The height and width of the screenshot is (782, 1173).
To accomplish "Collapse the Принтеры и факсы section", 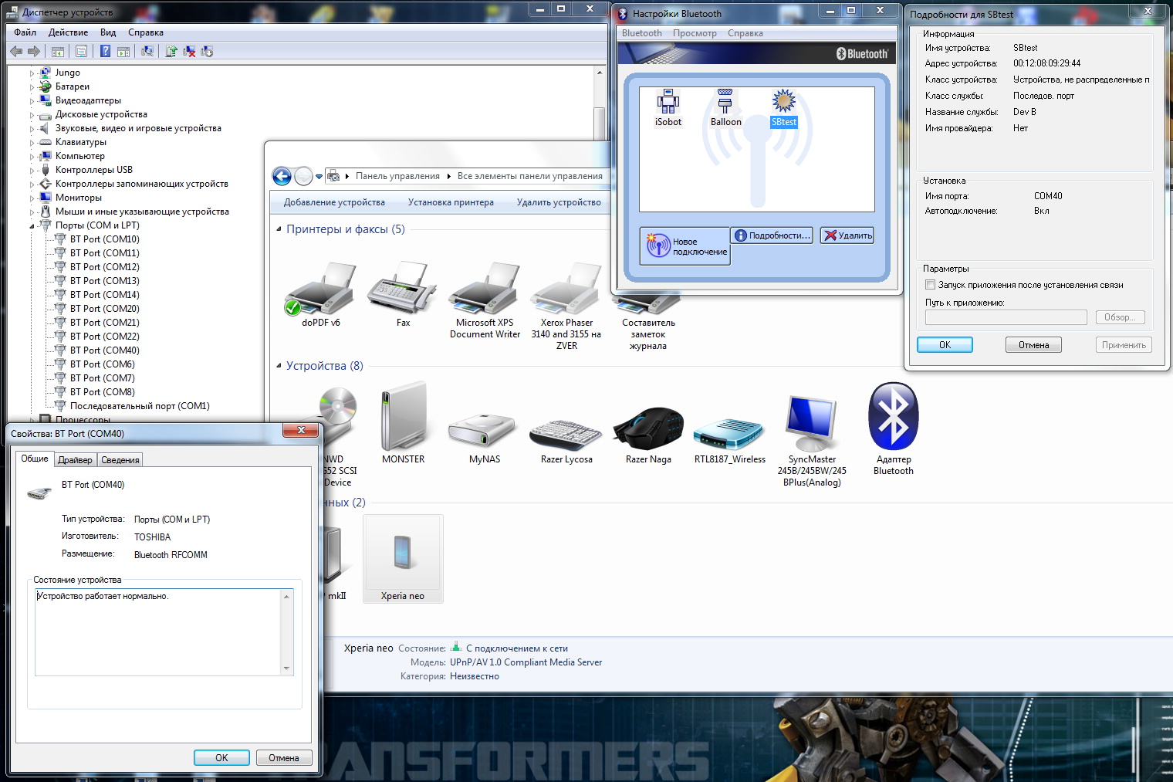I will 279,229.
